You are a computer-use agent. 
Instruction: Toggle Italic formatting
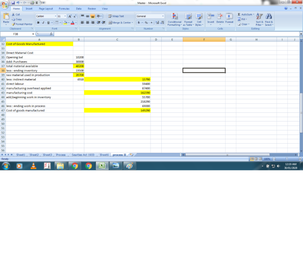click(x=43, y=23)
